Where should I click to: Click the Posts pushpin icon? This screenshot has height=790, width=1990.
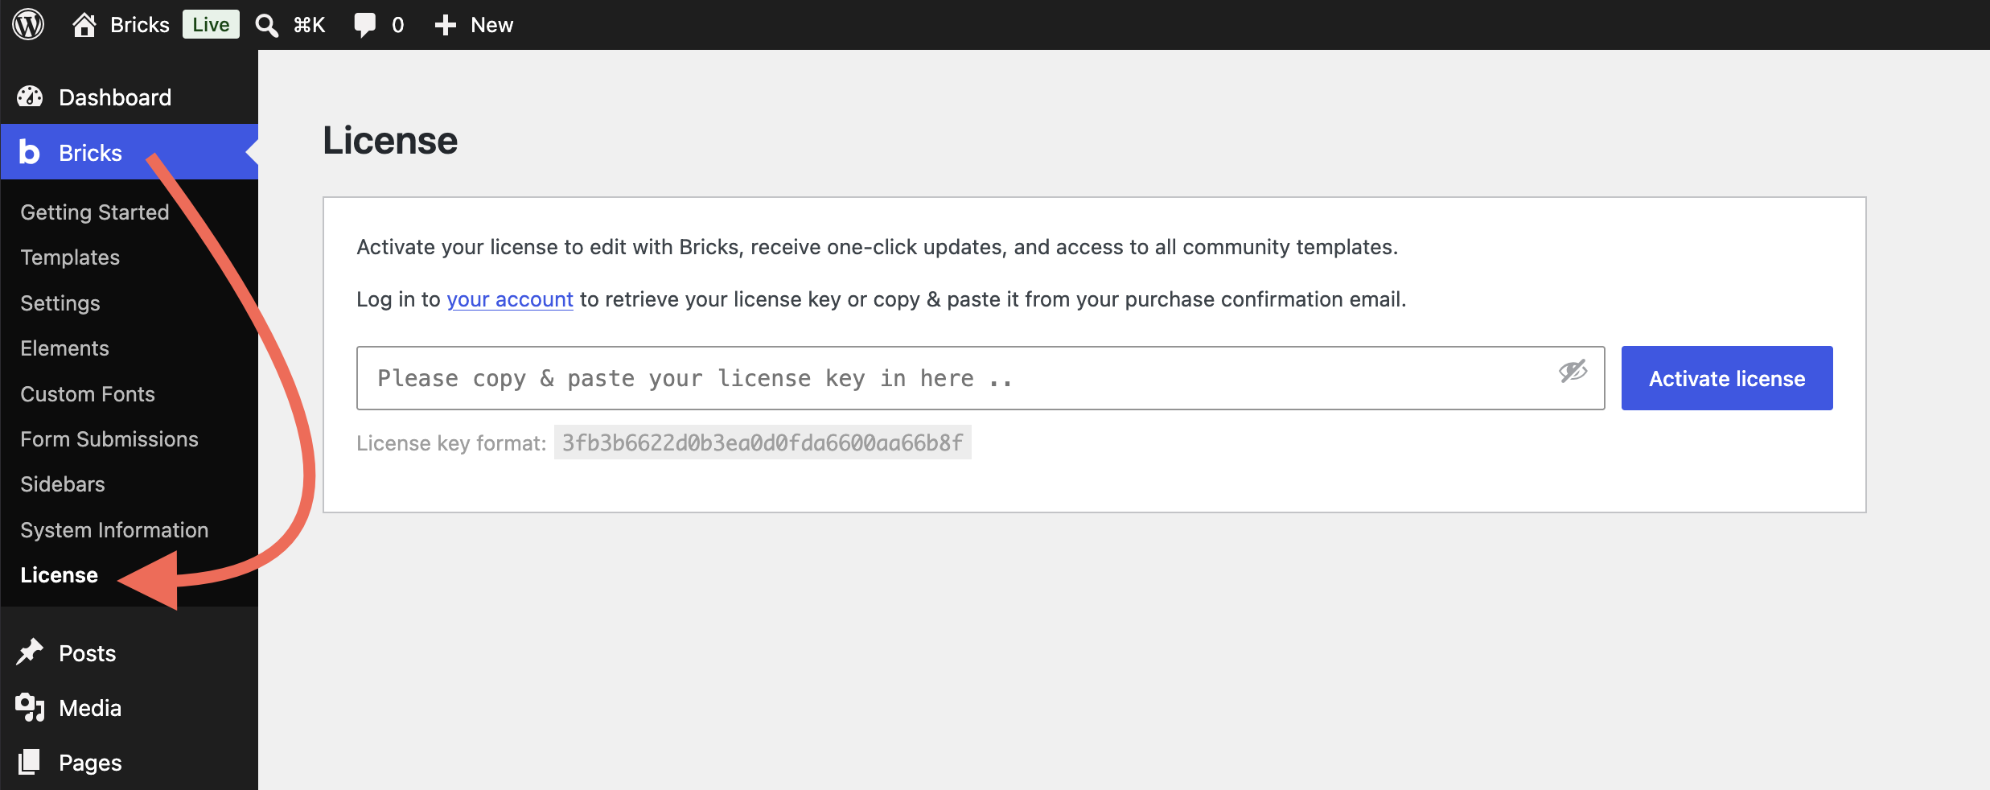click(x=30, y=652)
